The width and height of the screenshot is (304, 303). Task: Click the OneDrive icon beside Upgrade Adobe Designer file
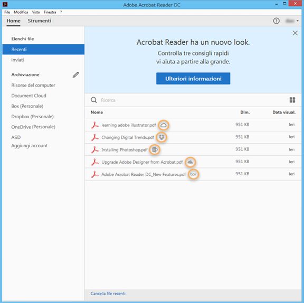(190, 162)
